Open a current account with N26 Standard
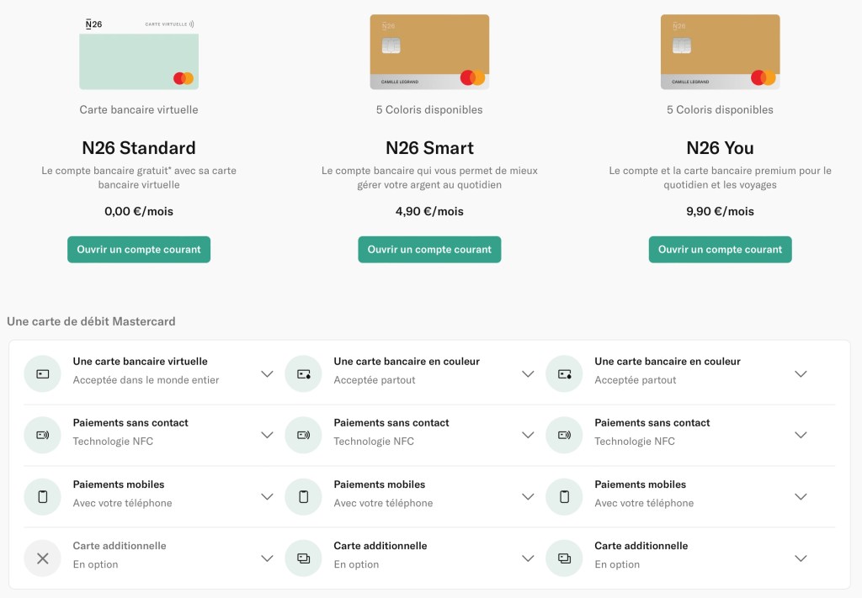Viewport: 862px width, 598px height. coord(139,250)
